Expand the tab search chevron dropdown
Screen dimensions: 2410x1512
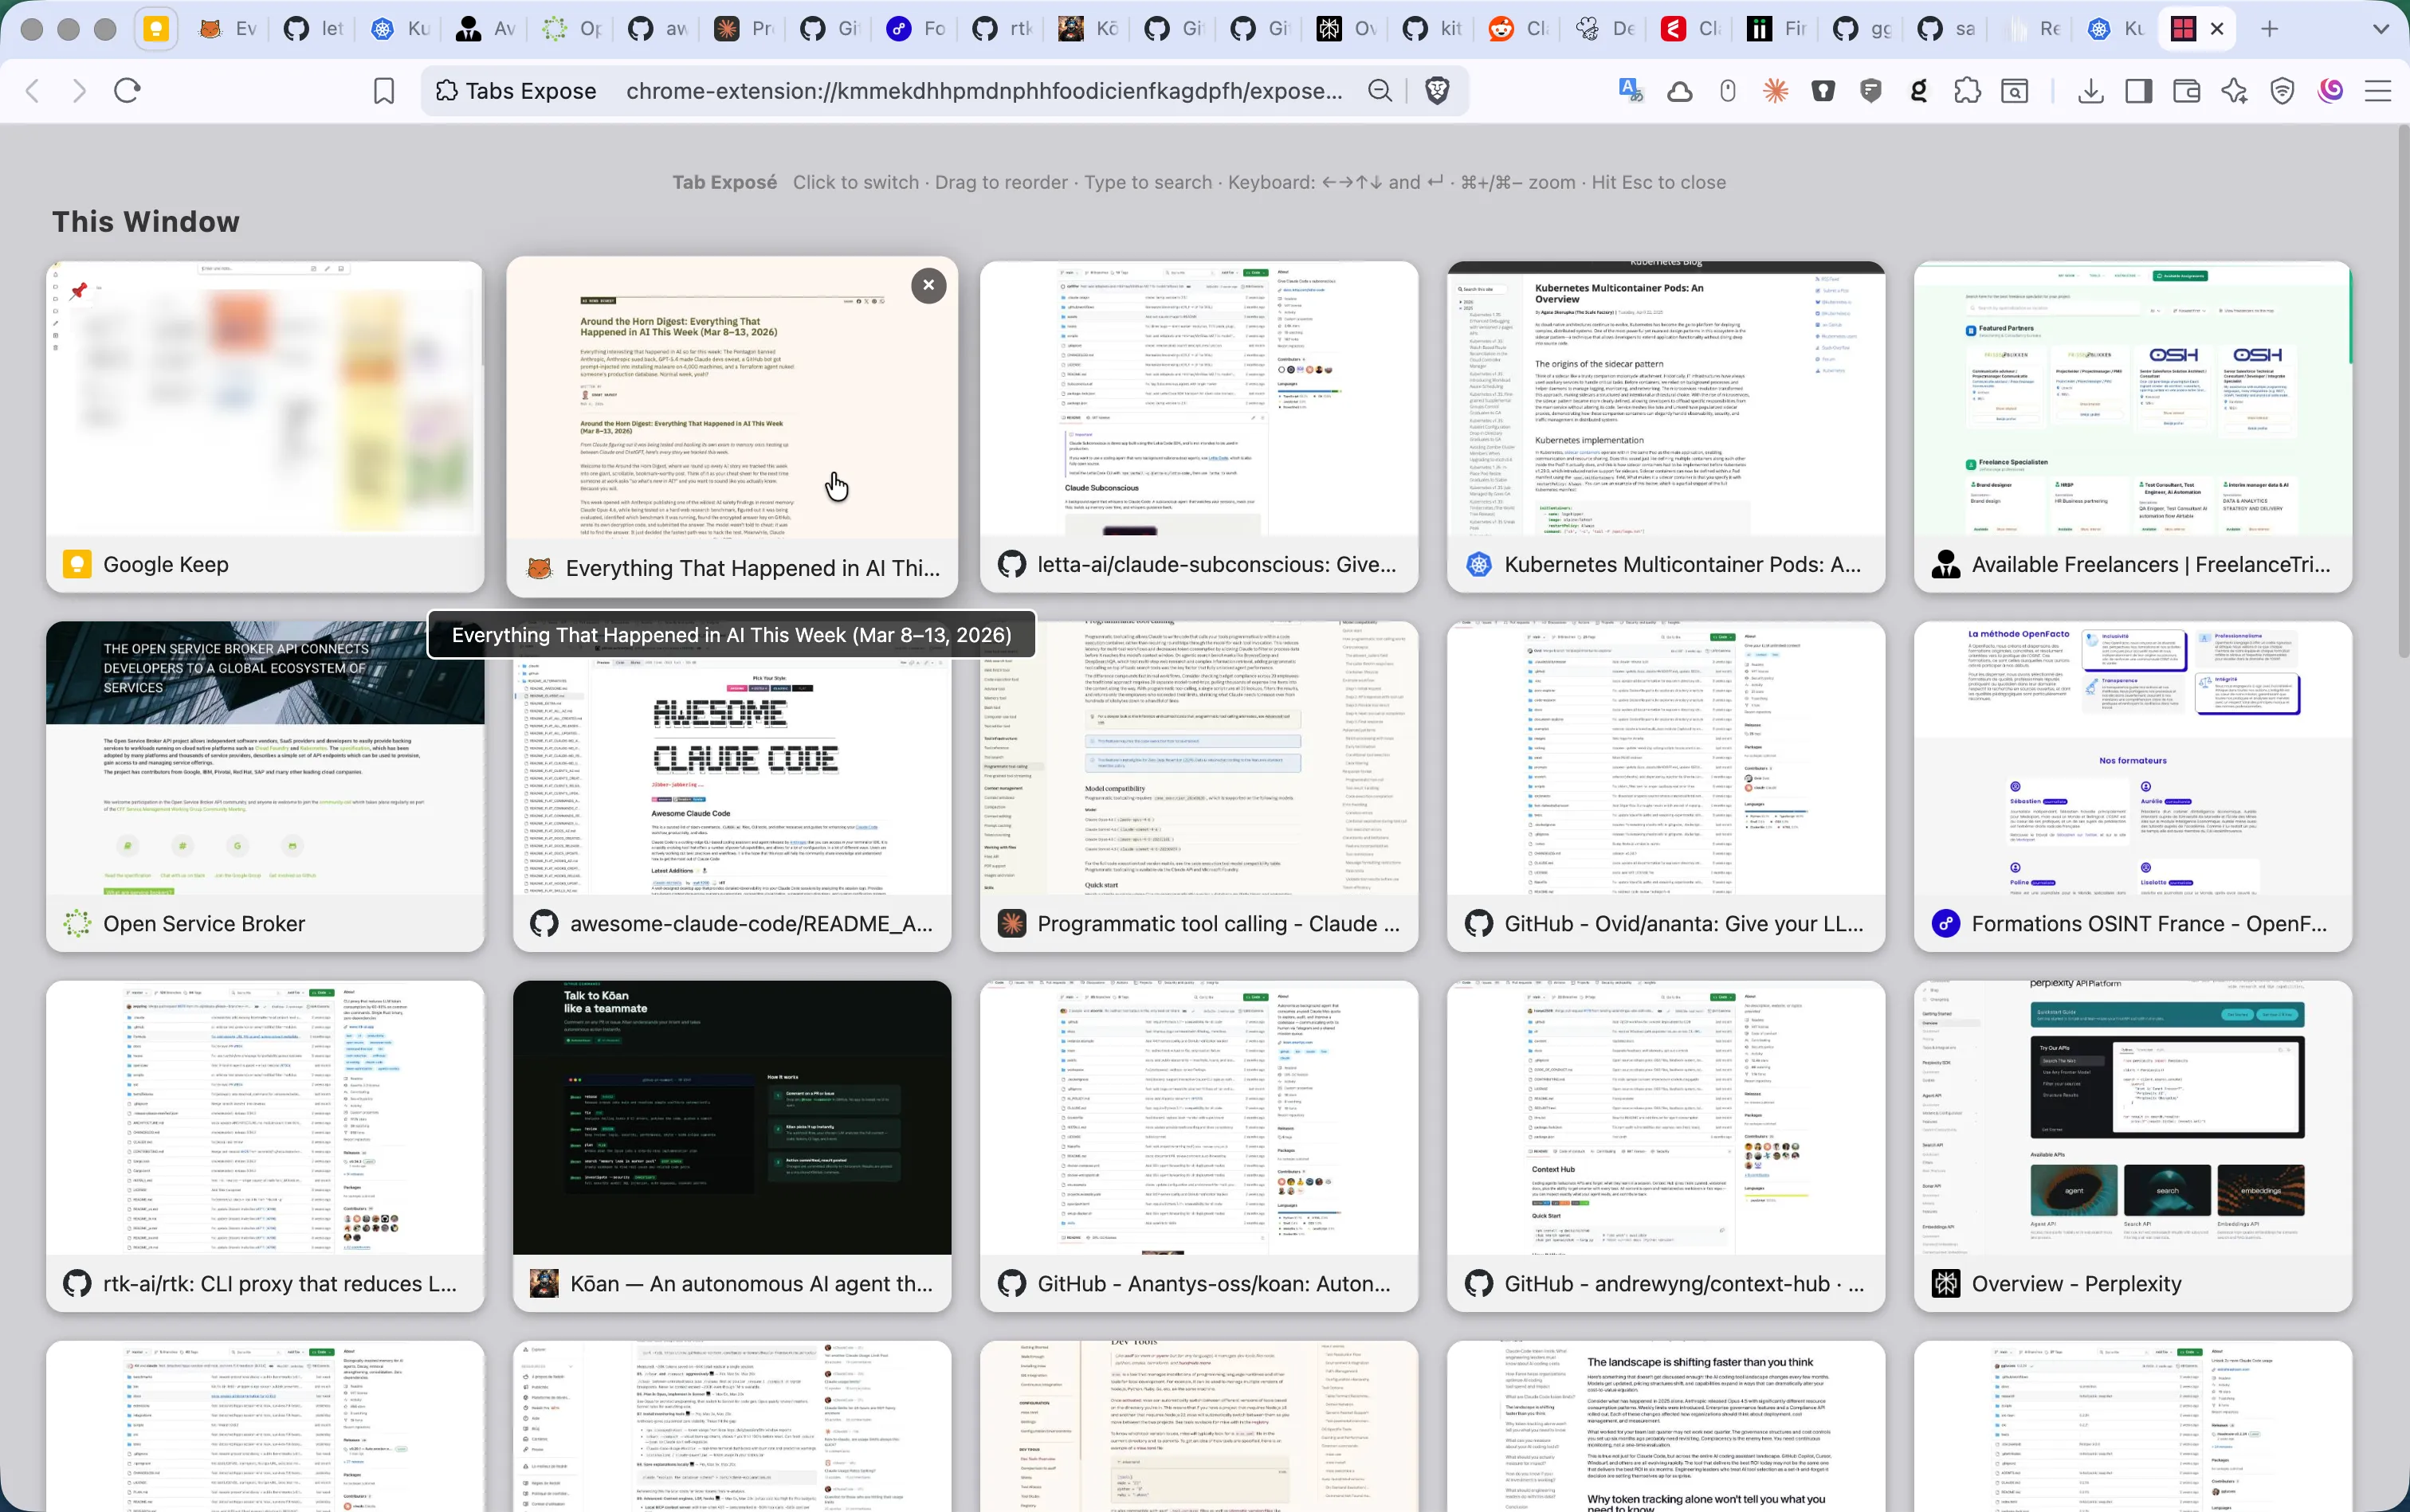(x=2381, y=29)
